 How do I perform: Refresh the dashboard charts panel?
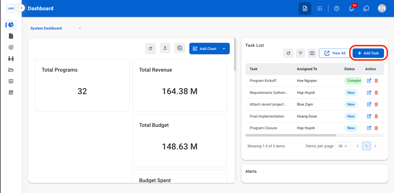pos(150,49)
